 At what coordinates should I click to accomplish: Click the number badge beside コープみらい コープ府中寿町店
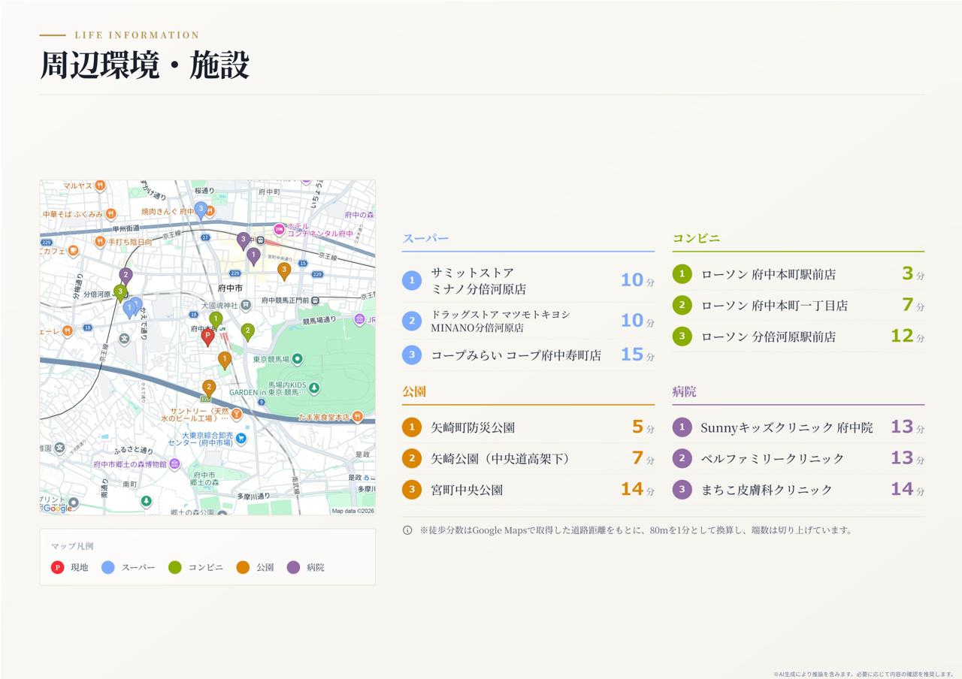pos(412,355)
